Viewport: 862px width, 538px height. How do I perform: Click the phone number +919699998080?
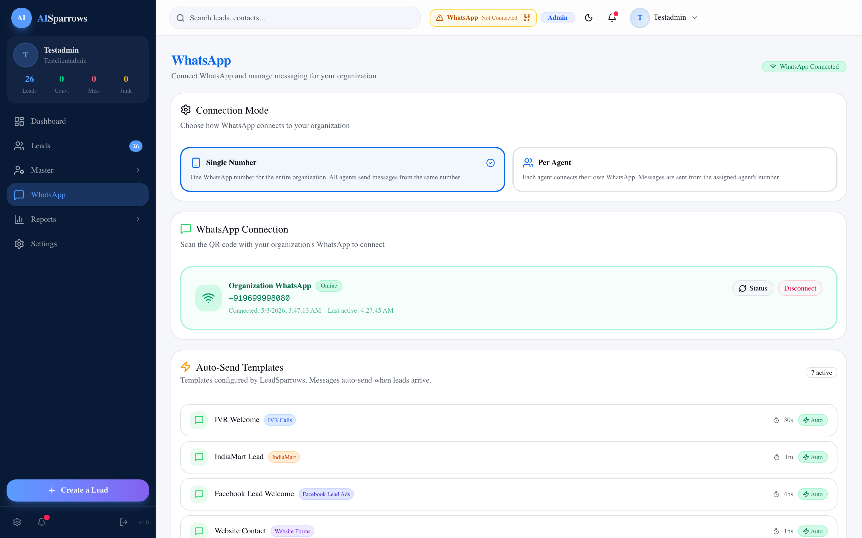259,298
